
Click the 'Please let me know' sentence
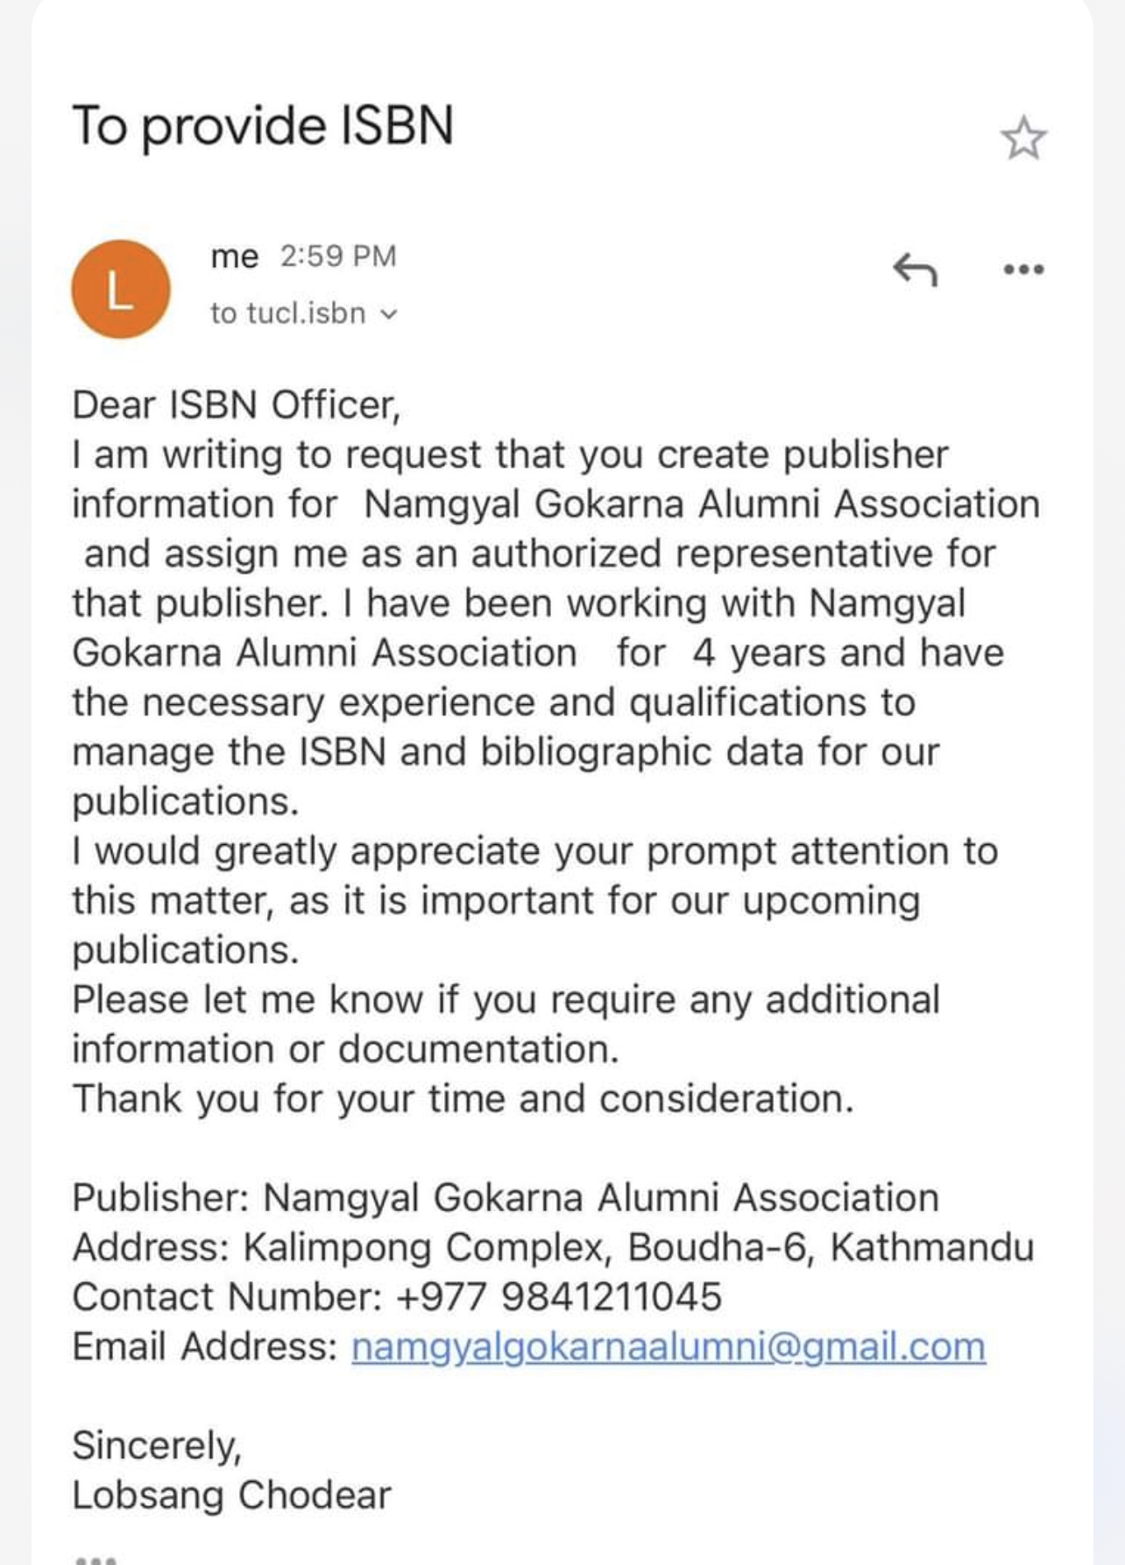(x=506, y=1024)
